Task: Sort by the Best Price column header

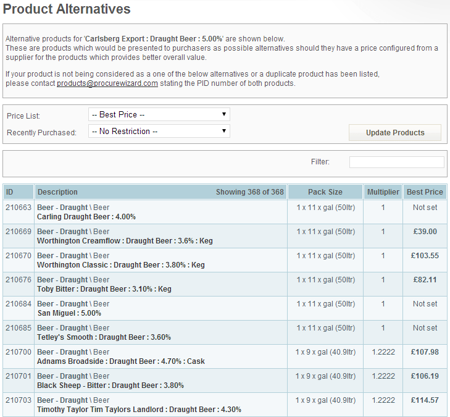Action: point(425,192)
